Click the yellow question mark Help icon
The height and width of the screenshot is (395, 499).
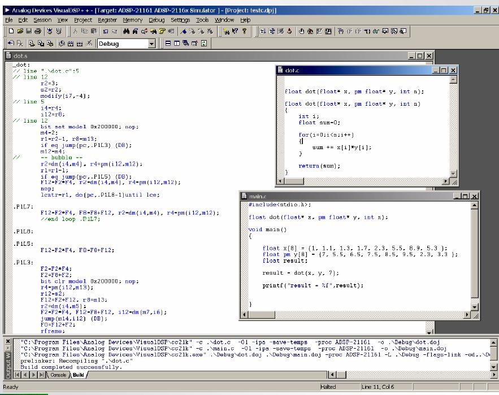[244, 31]
